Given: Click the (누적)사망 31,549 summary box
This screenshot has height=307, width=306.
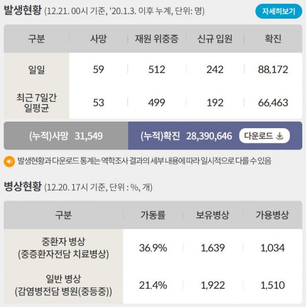Looking at the screenshot, I should pyautogui.click(x=66, y=136).
